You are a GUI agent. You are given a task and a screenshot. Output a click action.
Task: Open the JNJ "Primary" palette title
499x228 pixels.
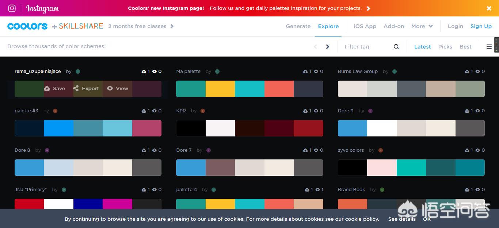pos(31,190)
